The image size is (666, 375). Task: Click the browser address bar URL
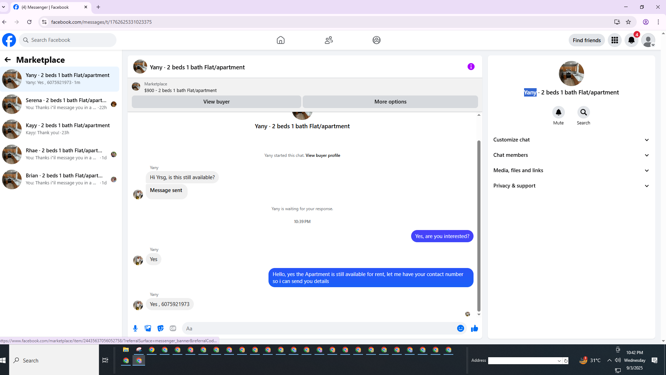pos(101,22)
